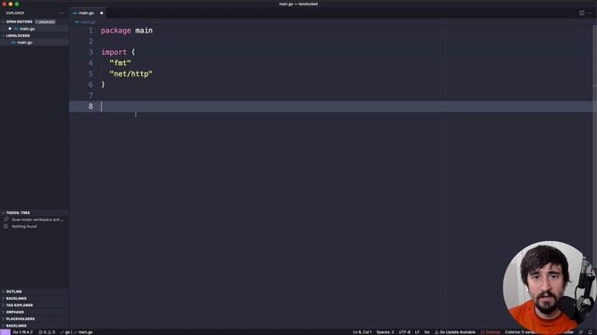Open the purple remote indicator in status bar

click(5, 332)
